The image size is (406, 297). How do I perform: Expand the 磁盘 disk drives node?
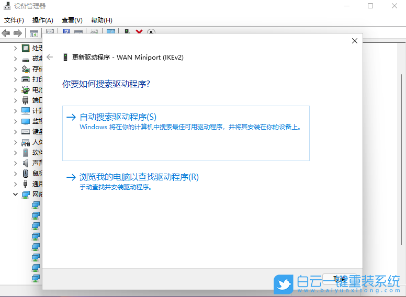point(16,59)
